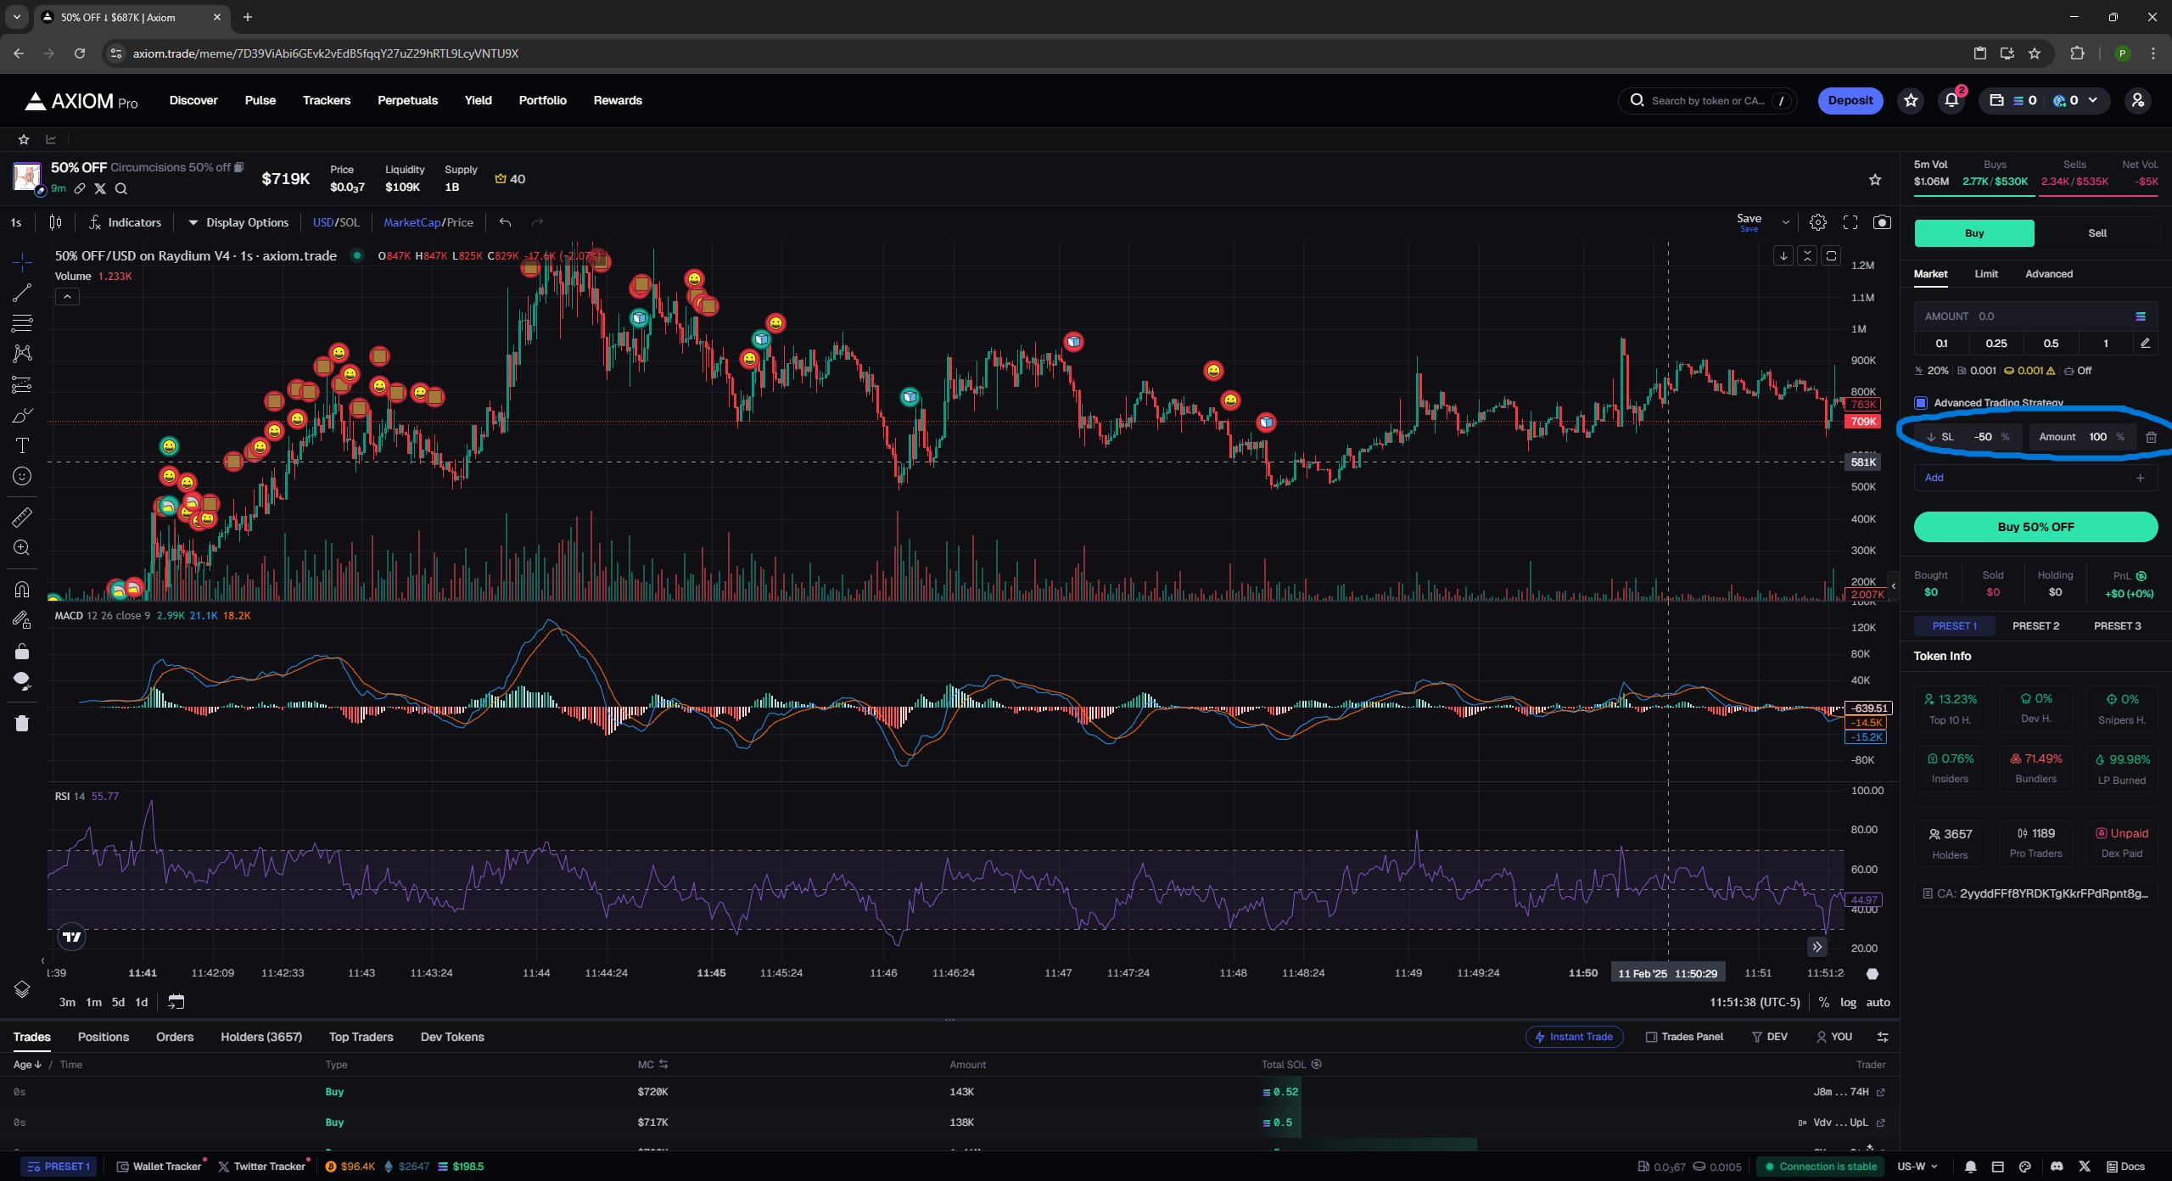
Task: Select the text annotation tool
Action: [22, 445]
